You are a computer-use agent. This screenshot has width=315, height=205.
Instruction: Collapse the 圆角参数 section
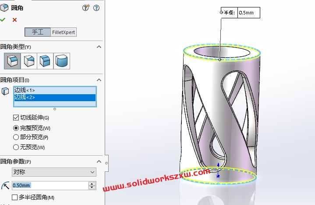click(99, 161)
